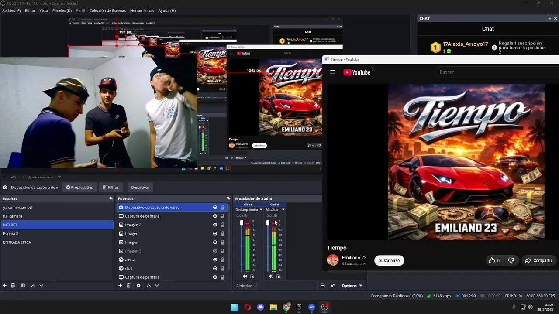Viewport: 559px width, 314px height.
Task: Open Desktop Audio dropdown arrow
Action: pos(261,210)
